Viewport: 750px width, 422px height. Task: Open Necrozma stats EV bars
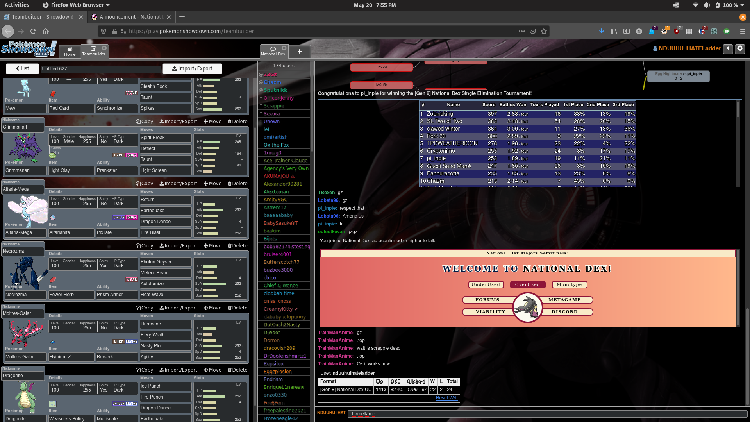[220, 278]
